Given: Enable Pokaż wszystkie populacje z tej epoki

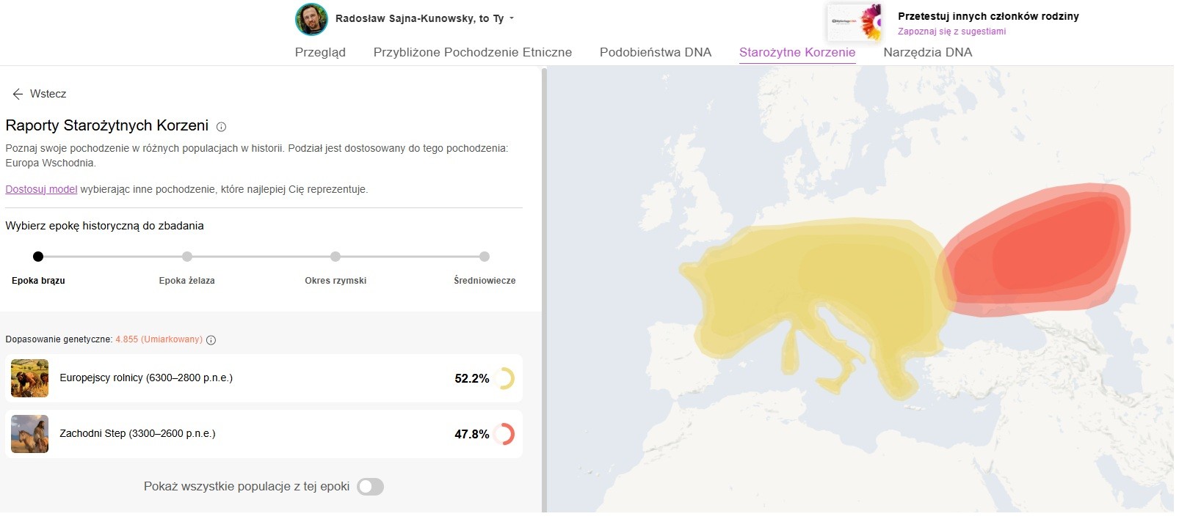Looking at the screenshot, I should pos(370,487).
